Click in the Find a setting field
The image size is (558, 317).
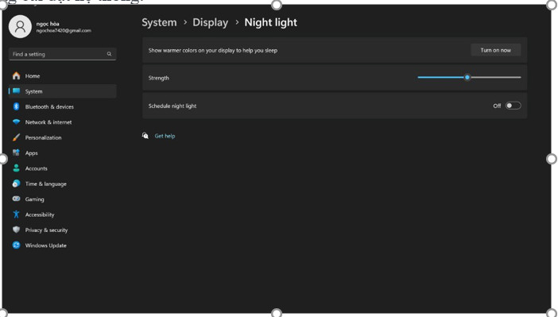click(62, 54)
